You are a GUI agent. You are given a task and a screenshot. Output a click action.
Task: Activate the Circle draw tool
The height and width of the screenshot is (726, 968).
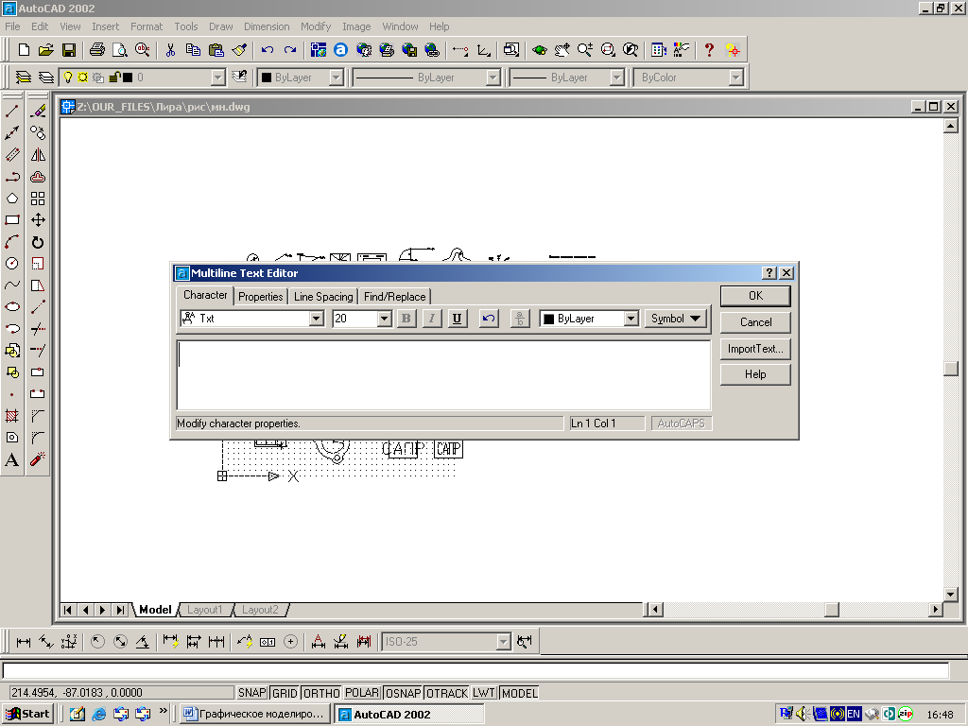[11, 263]
